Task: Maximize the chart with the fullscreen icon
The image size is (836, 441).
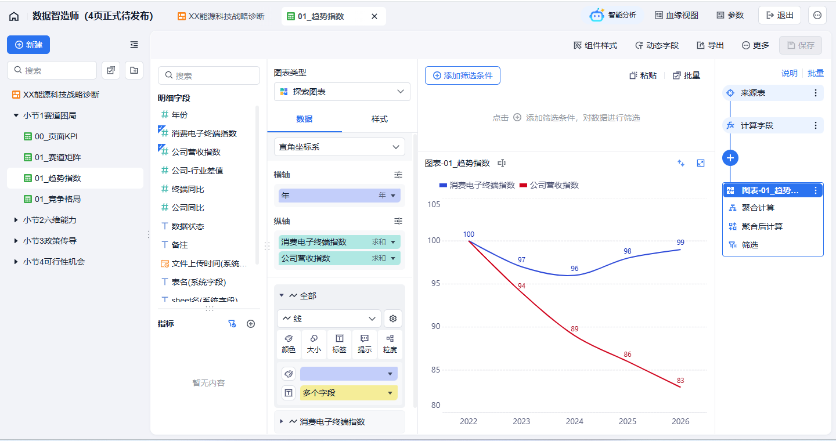Action: 701,163
